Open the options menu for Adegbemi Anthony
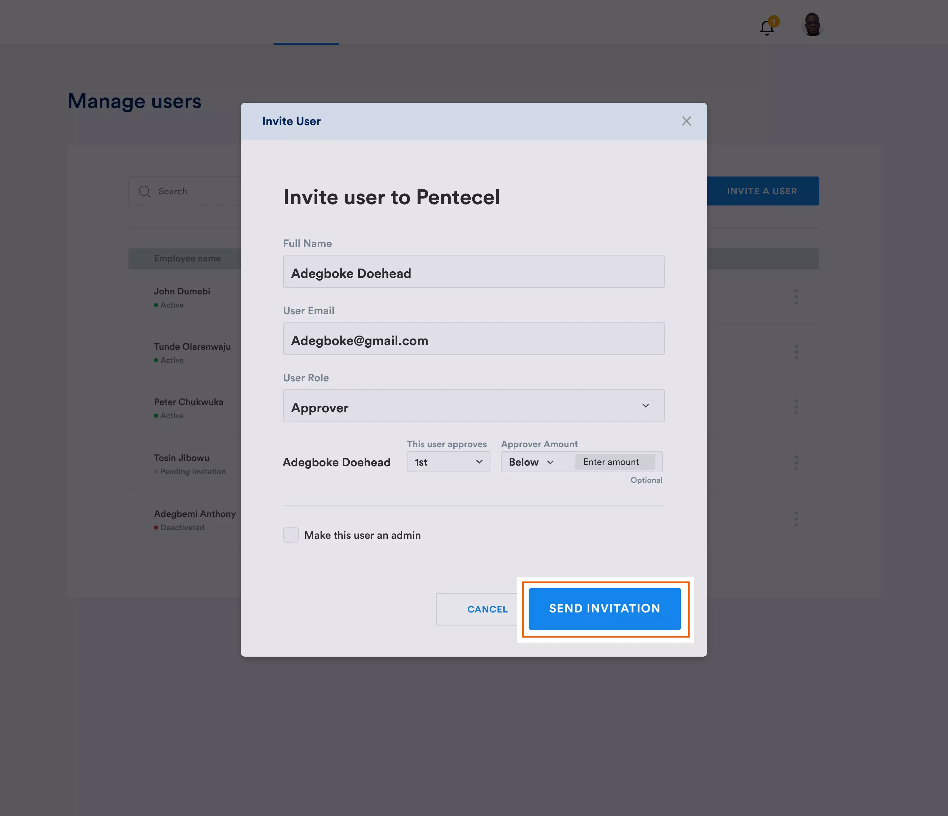948x816 pixels. point(796,519)
